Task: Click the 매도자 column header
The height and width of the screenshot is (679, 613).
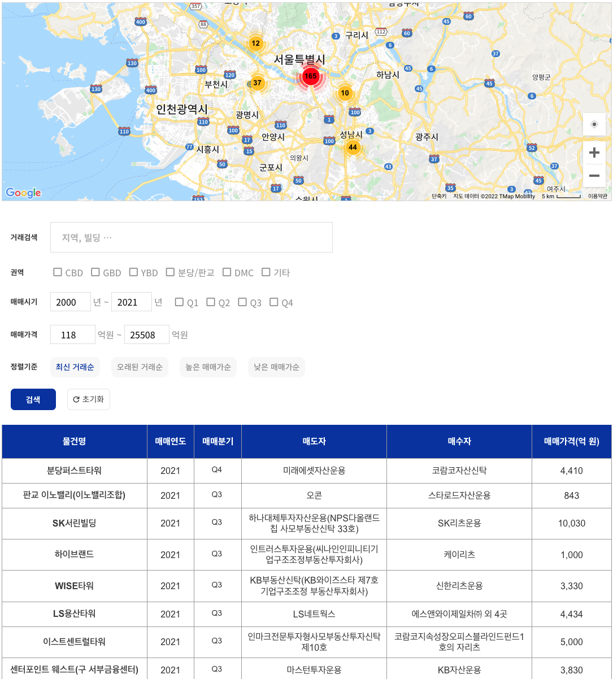Action: (x=314, y=442)
